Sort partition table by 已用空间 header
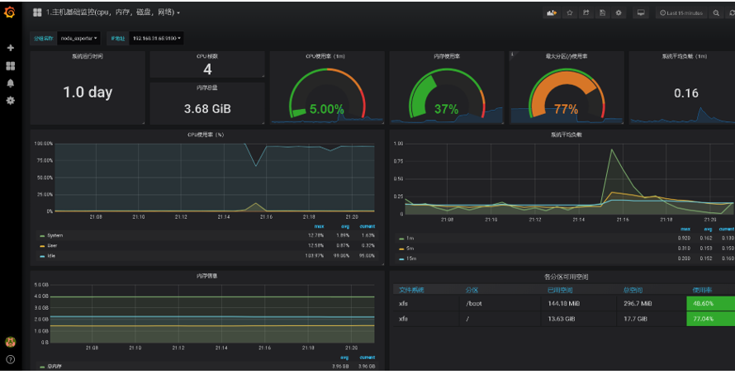Viewport: 735px width, 379px height. point(560,290)
